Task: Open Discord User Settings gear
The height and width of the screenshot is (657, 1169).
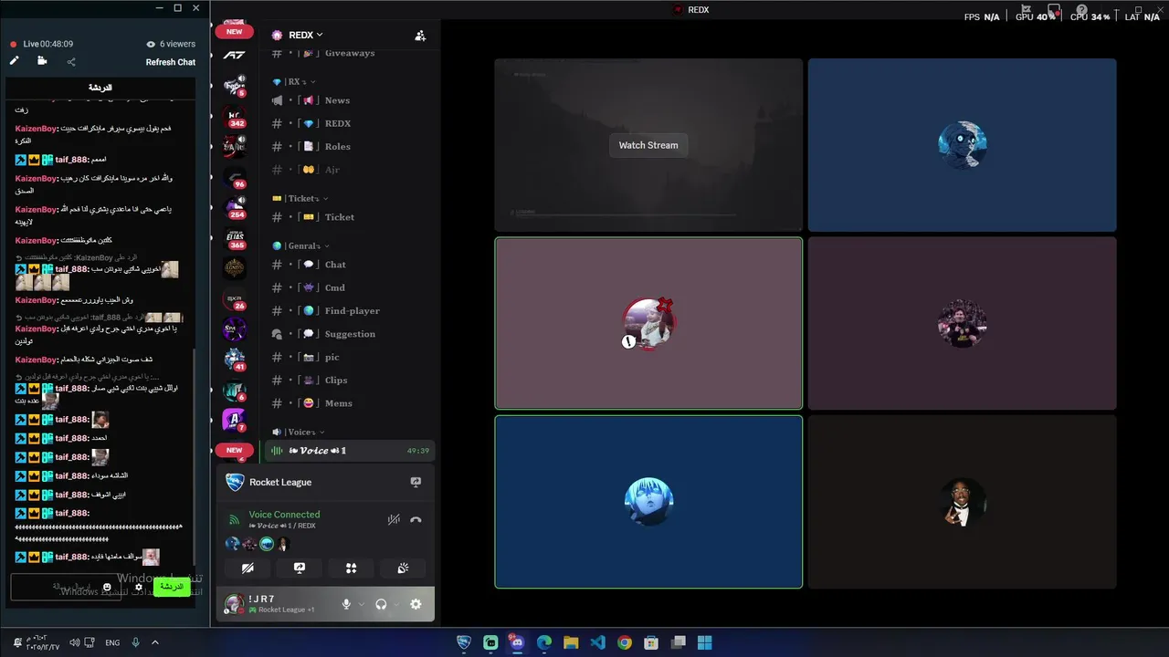Action: click(416, 604)
